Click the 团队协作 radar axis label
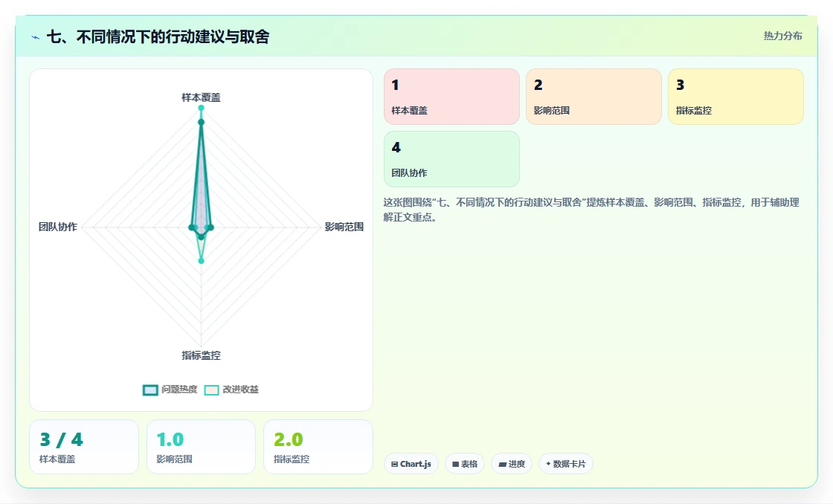 (x=58, y=227)
